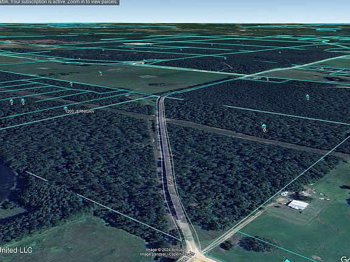Select the 1203 JERNIGAN parcel label
This screenshot has height=262, width=350.
(x=80, y=112)
